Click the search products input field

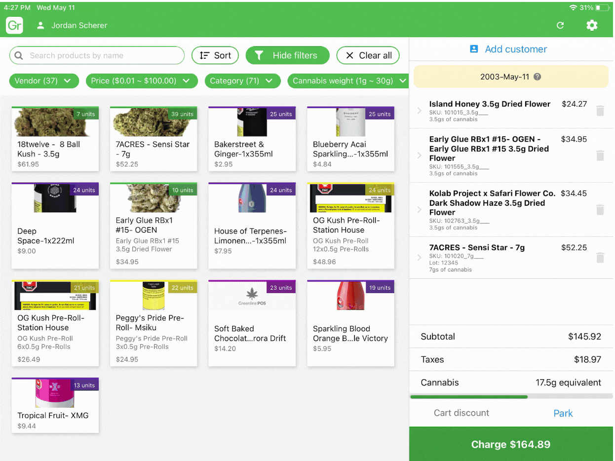pos(97,55)
